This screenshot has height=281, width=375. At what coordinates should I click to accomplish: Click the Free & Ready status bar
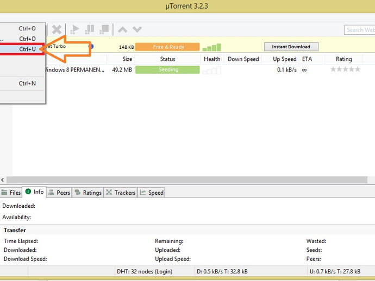pos(167,47)
